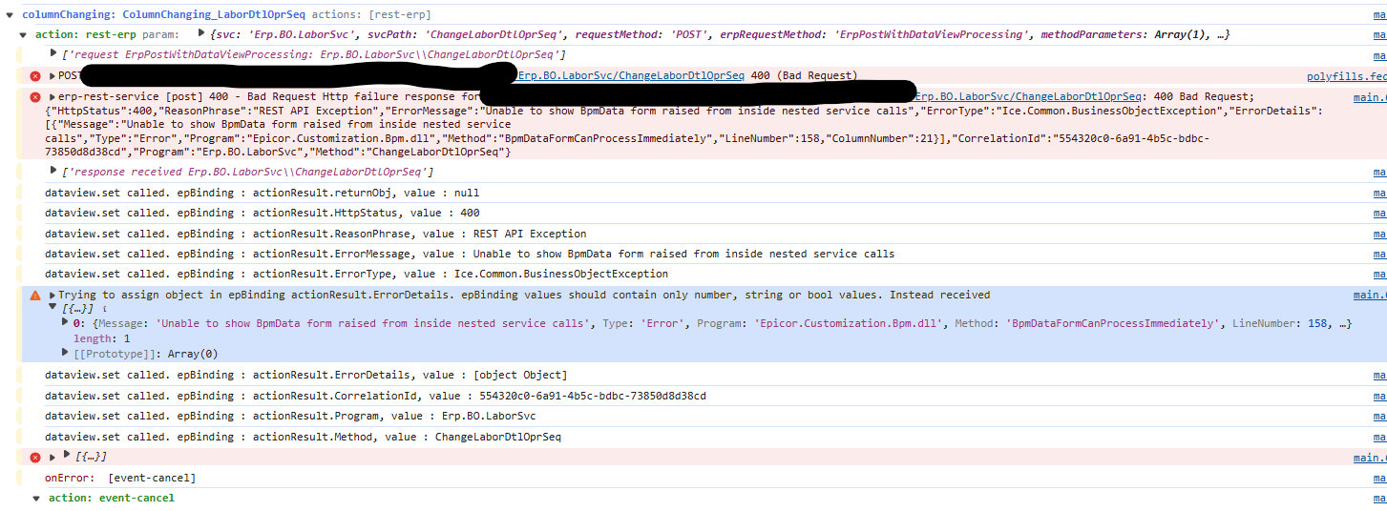1387x511 pixels.
Task: Click the error icon on the collapsed [{…}] row
Action: click(x=35, y=458)
